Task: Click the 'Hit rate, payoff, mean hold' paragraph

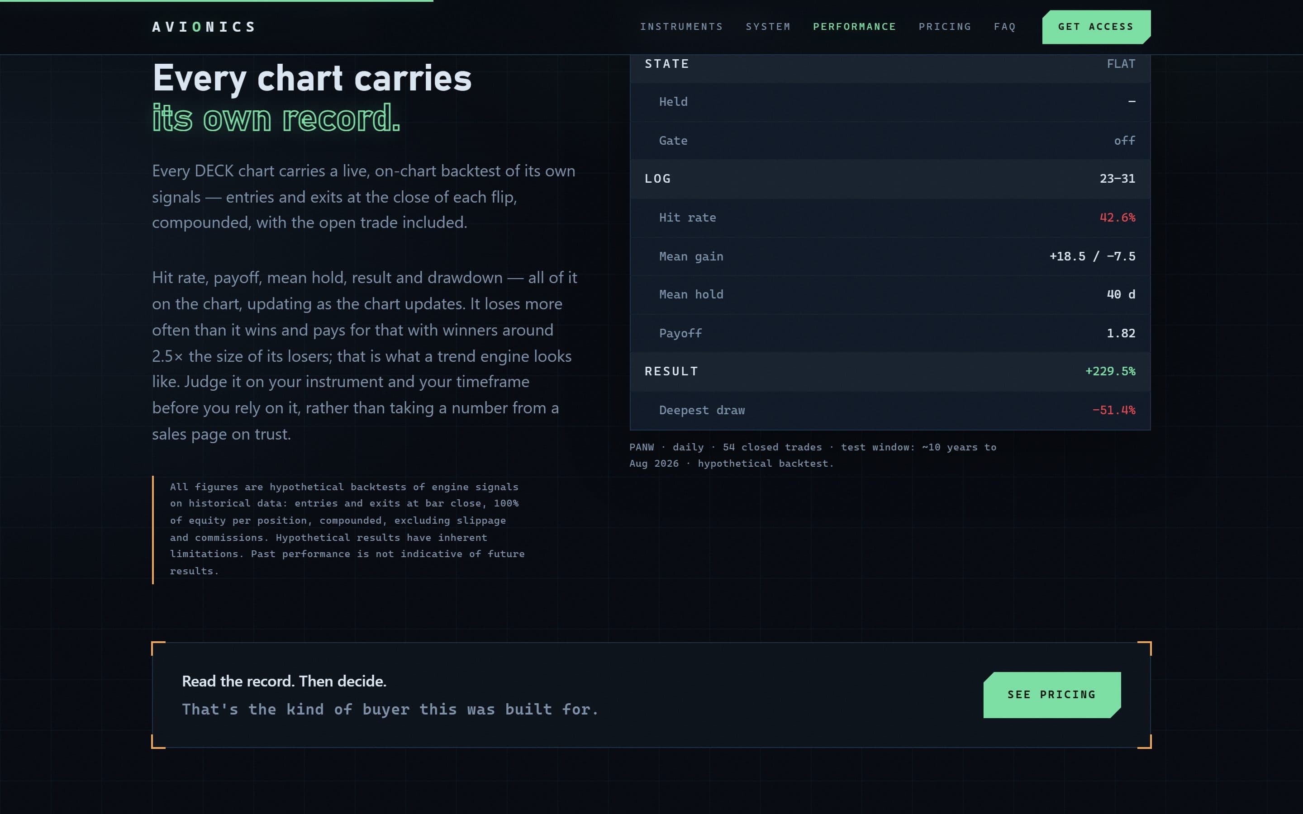Action: click(x=365, y=356)
